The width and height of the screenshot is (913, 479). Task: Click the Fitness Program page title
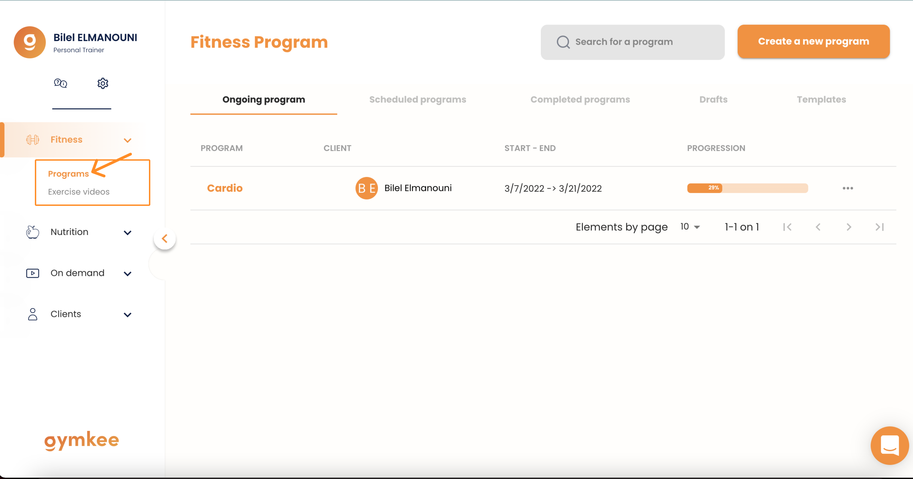tap(259, 42)
